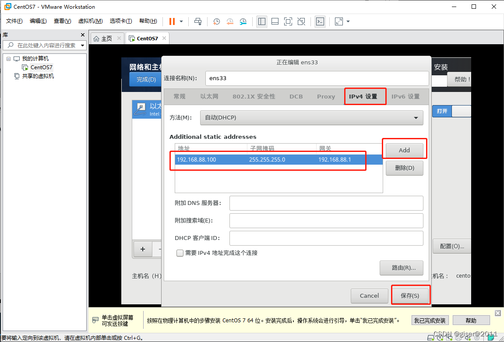Enter full screen mode icon
This screenshot has width=504, height=342.
288,21
